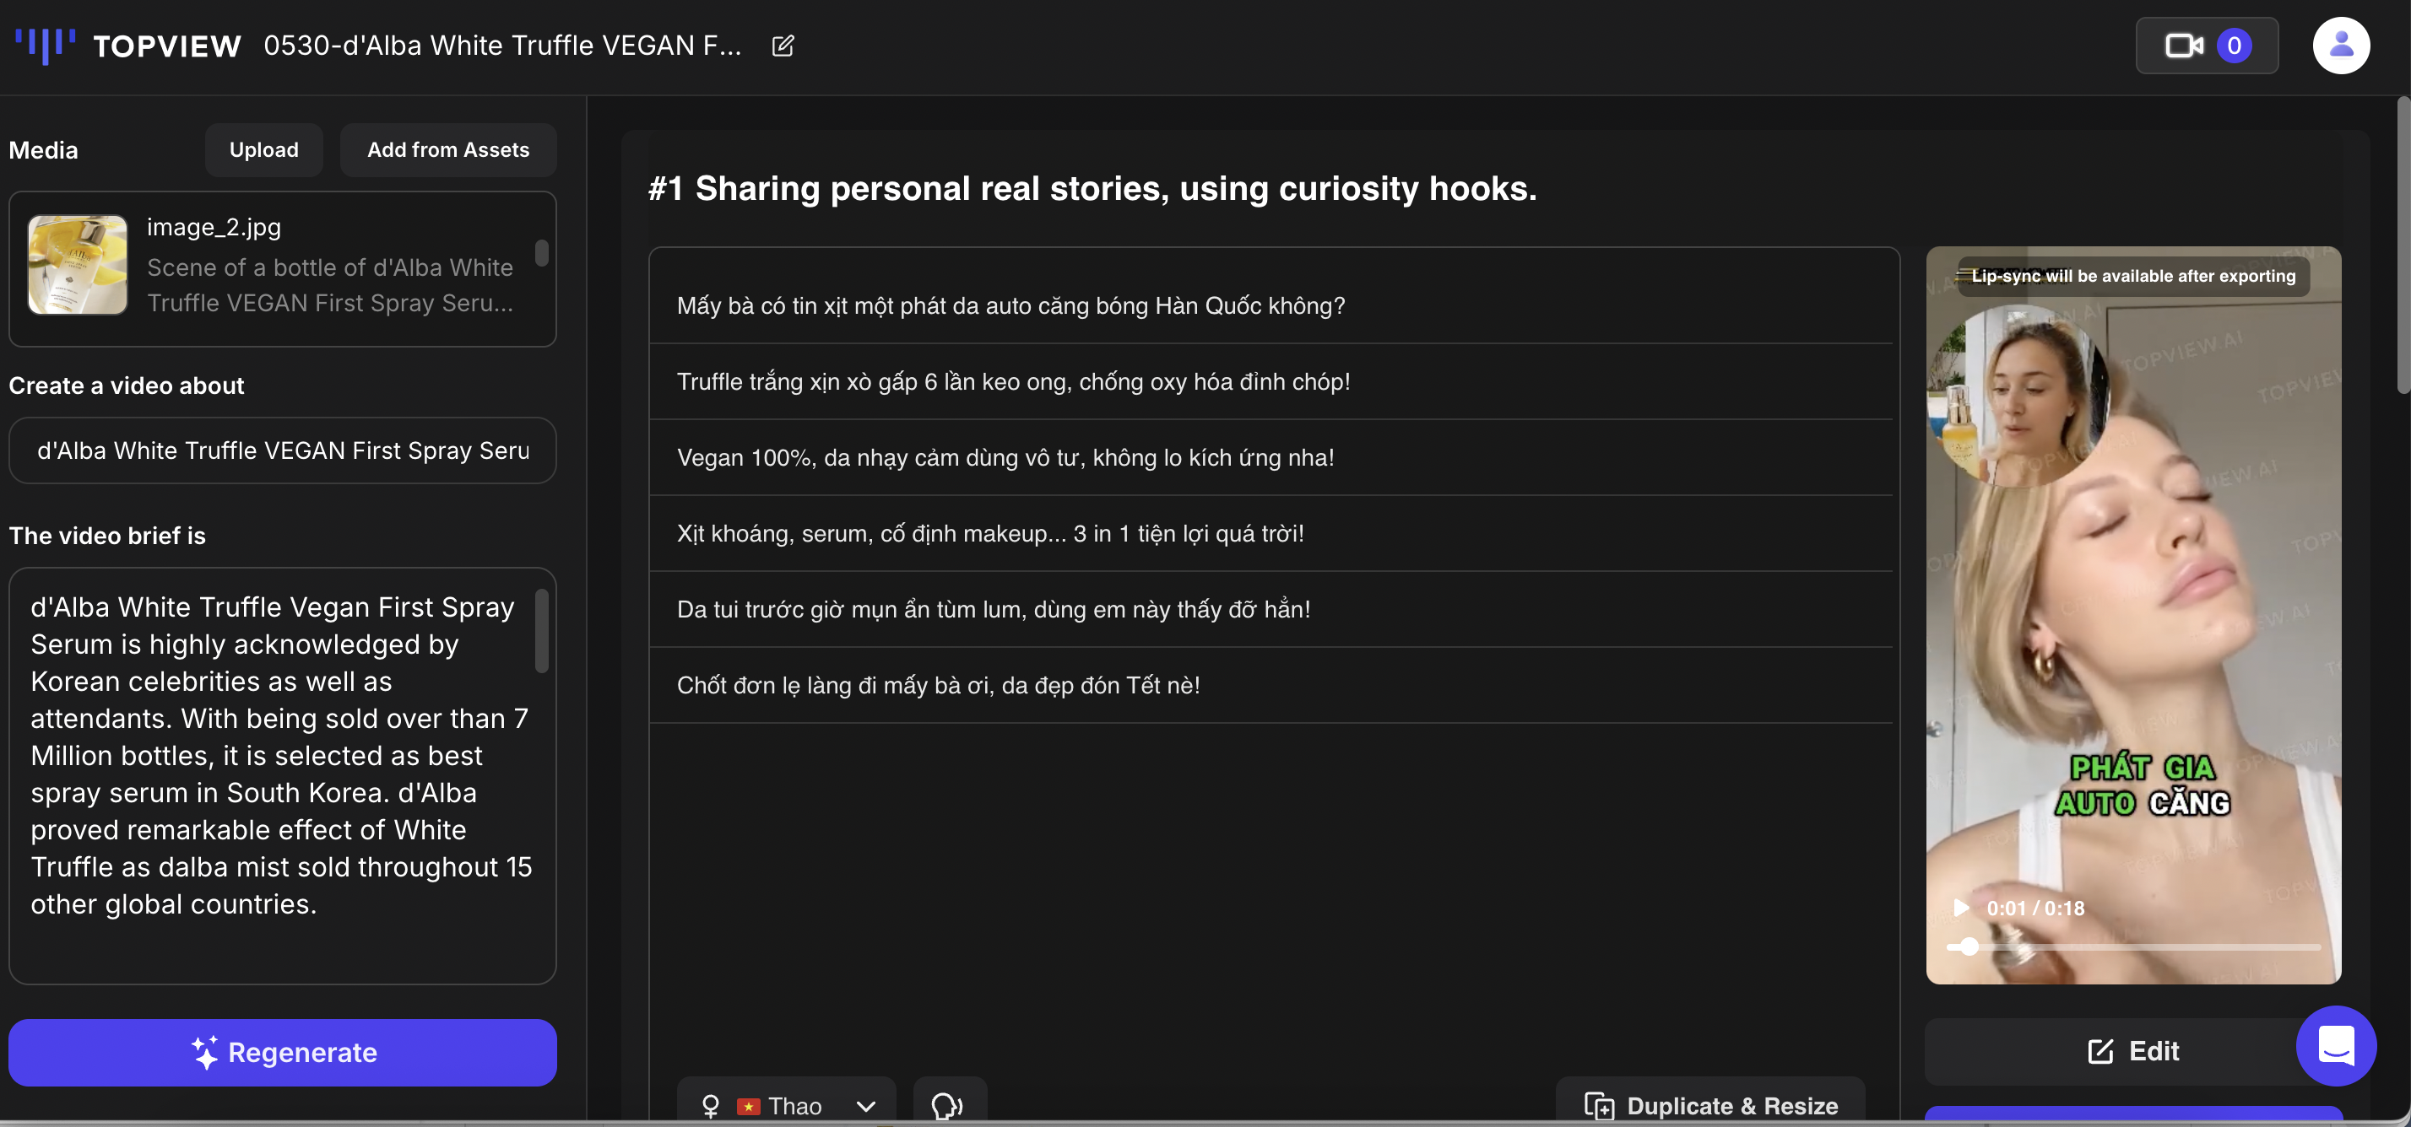Click the image_2.jpg thumbnail
The width and height of the screenshot is (2411, 1127).
(x=78, y=265)
